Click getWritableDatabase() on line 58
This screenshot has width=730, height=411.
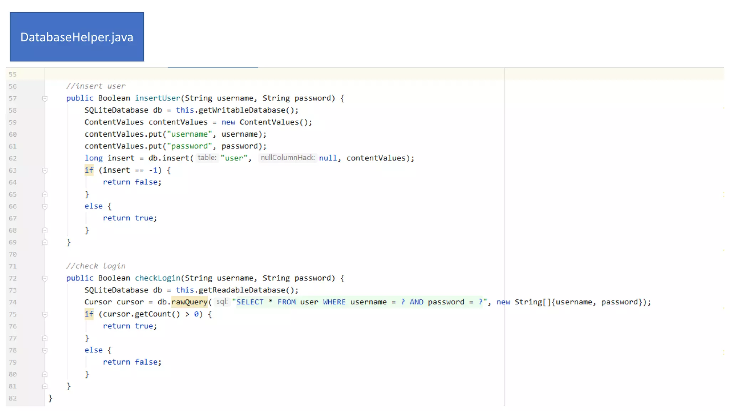pos(246,110)
